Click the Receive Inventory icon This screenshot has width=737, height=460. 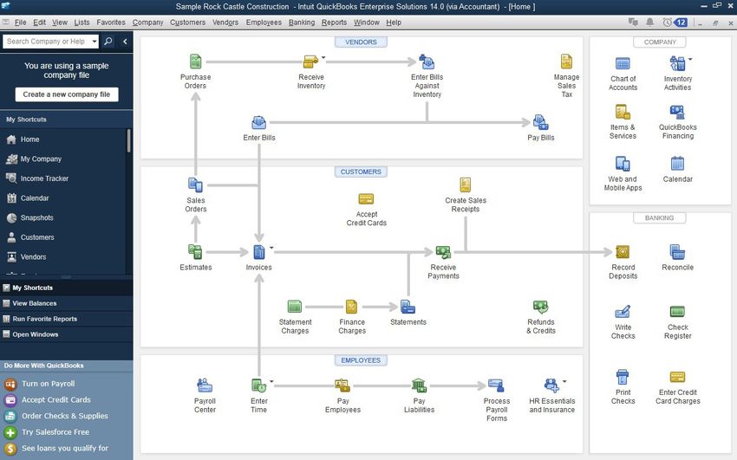point(310,62)
